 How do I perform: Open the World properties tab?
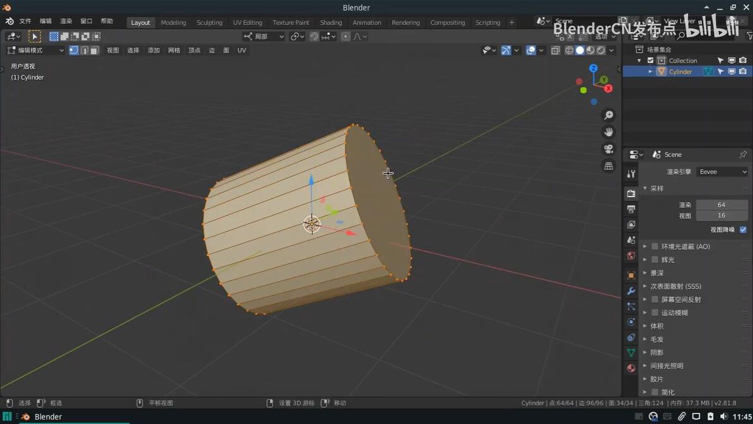(631, 255)
